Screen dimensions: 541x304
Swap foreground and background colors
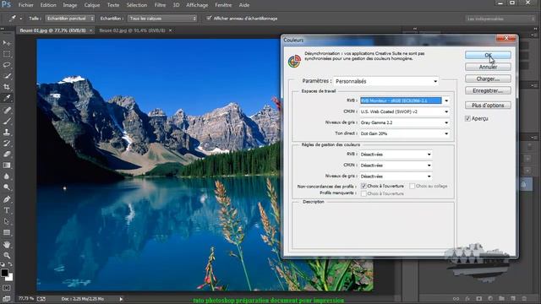pyautogui.click(x=10, y=264)
